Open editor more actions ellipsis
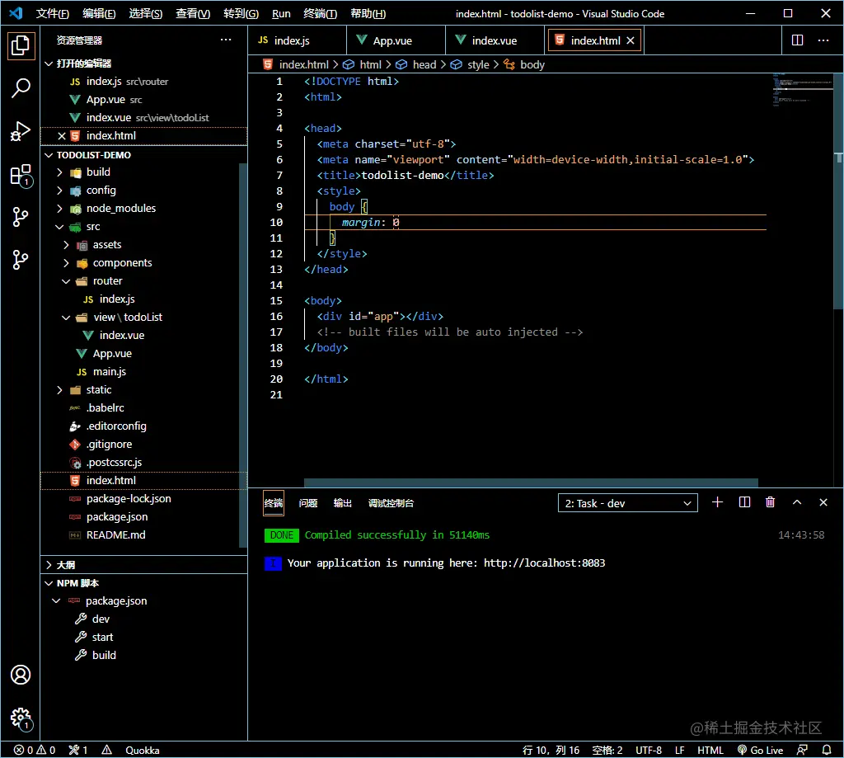Image resolution: width=844 pixels, height=758 pixels. click(x=823, y=40)
